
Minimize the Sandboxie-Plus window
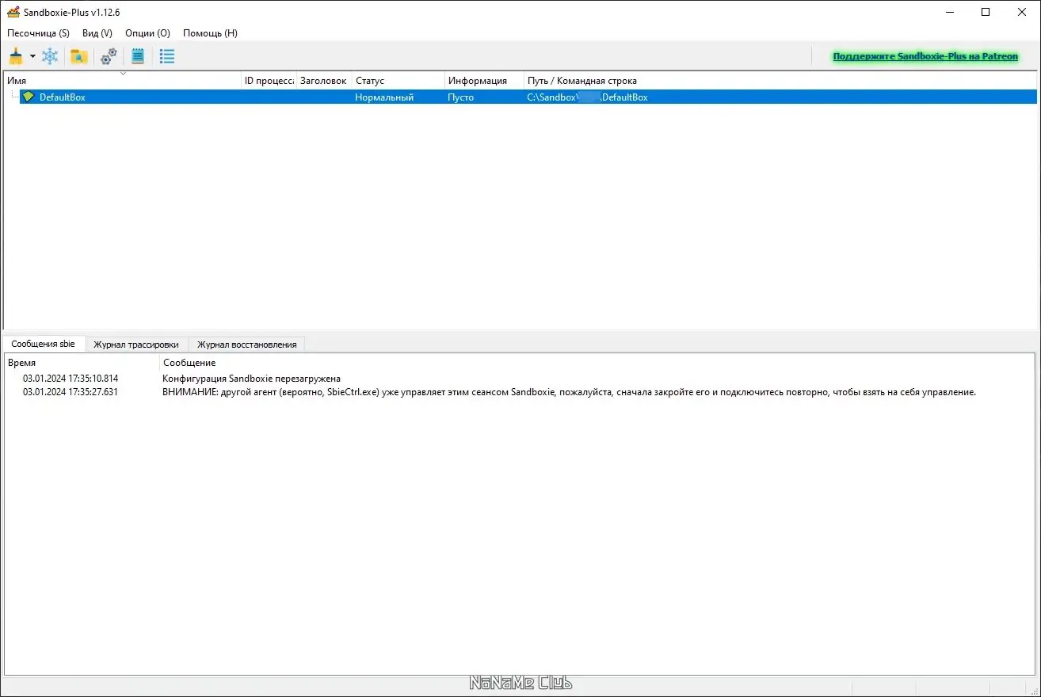949,12
